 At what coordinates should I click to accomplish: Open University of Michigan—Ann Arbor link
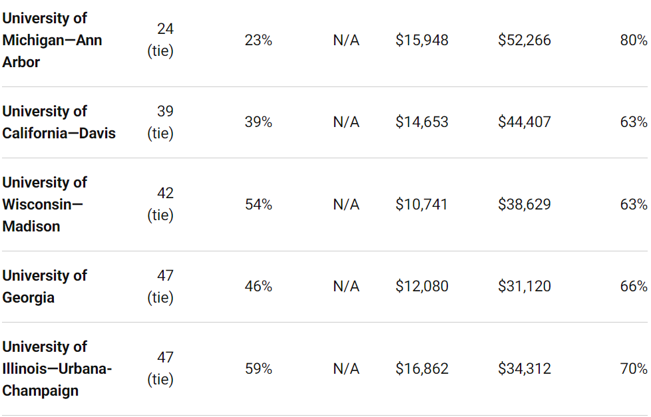point(52,41)
